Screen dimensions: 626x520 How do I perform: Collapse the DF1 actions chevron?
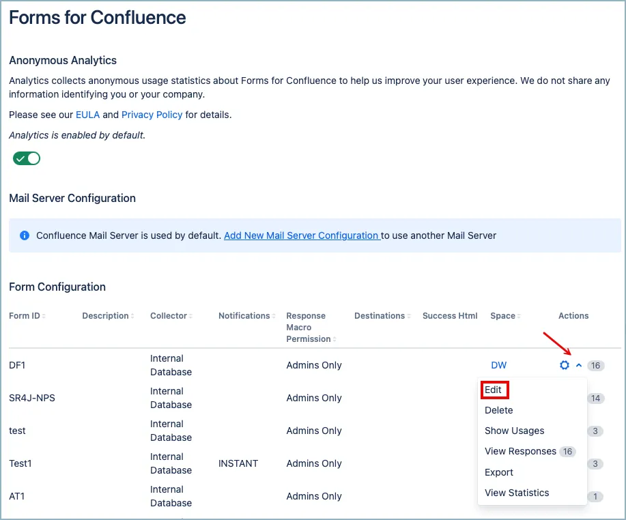[x=579, y=365]
